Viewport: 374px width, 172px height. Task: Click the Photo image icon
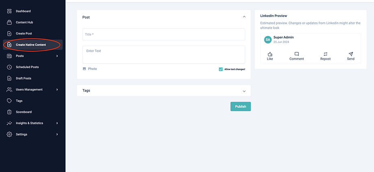point(84,69)
